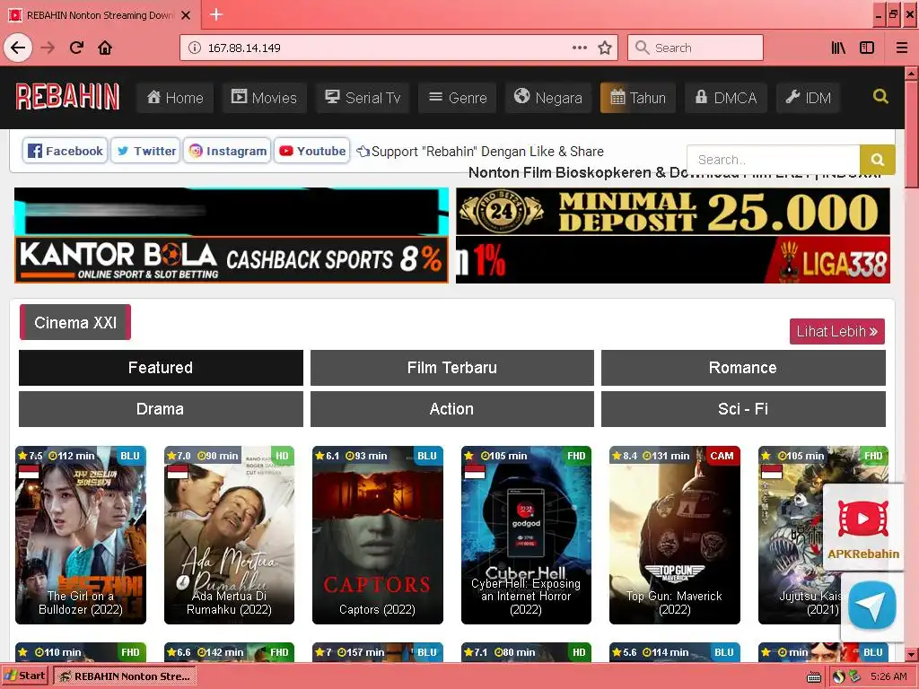This screenshot has height=689, width=919.
Task: Open the APKRebahin app icon
Action: (x=862, y=528)
